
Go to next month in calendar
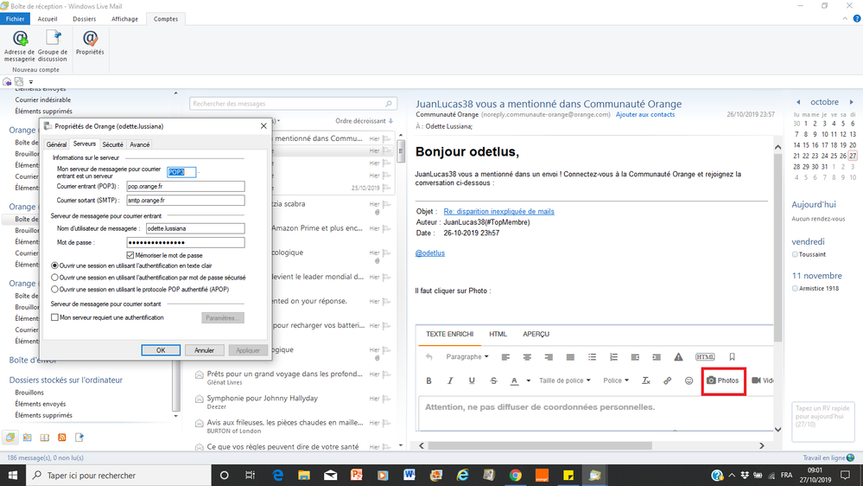pyautogui.click(x=852, y=102)
